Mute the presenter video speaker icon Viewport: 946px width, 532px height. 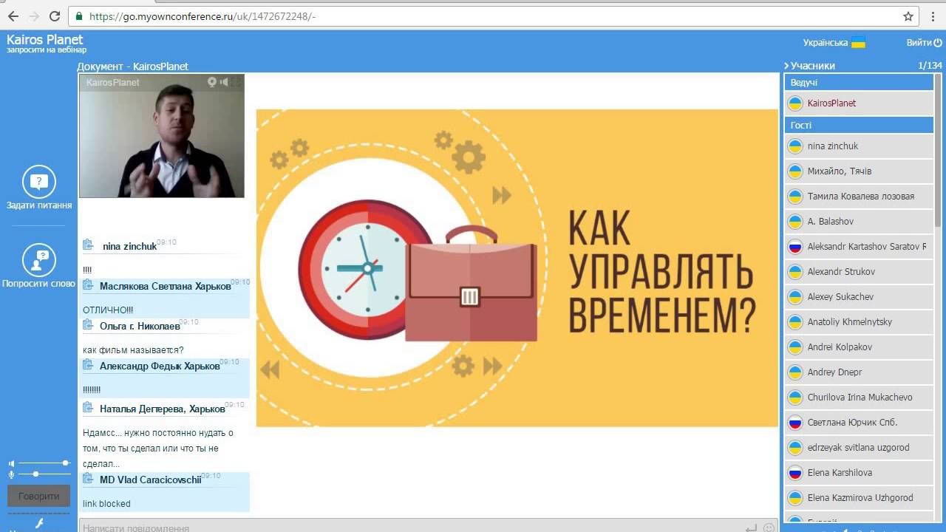tap(225, 82)
